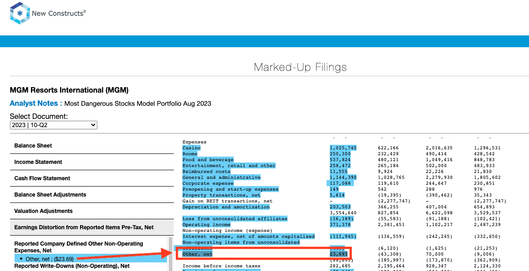Select the Food and beverage line item
The height and width of the screenshot is (271, 529).
(x=208, y=160)
